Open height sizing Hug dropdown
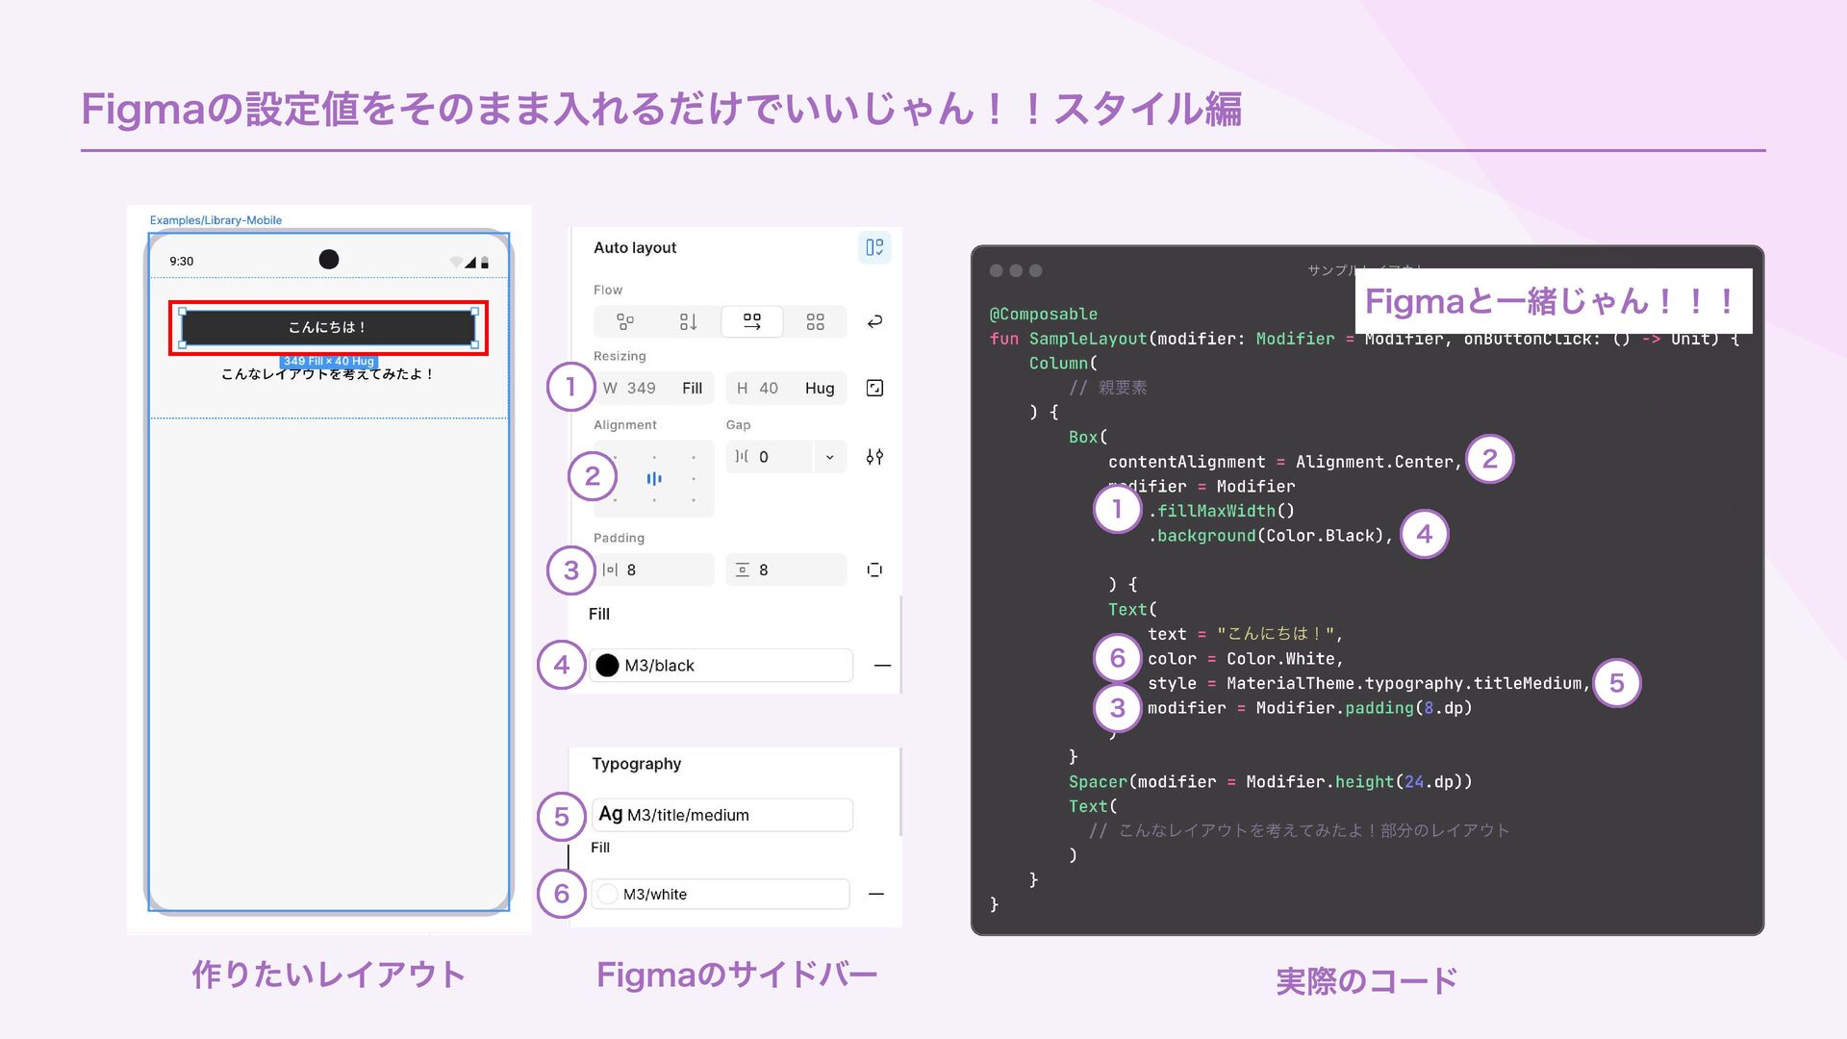This screenshot has width=1847, height=1039. [x=820, y=388]
